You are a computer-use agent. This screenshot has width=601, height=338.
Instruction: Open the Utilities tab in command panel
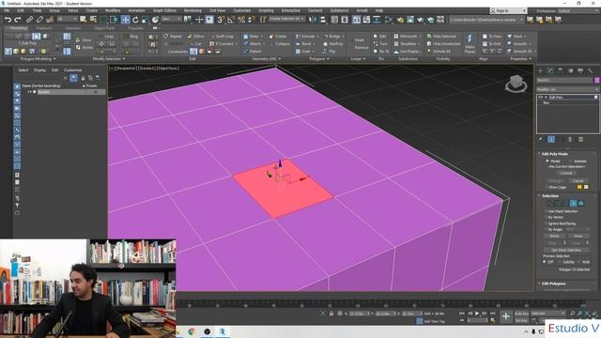pos(591,71)
